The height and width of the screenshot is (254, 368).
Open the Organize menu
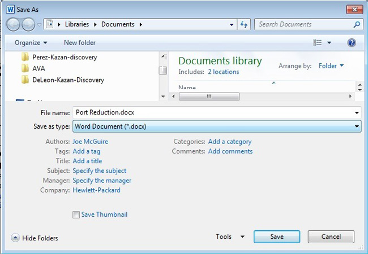[x=31, y=43]
